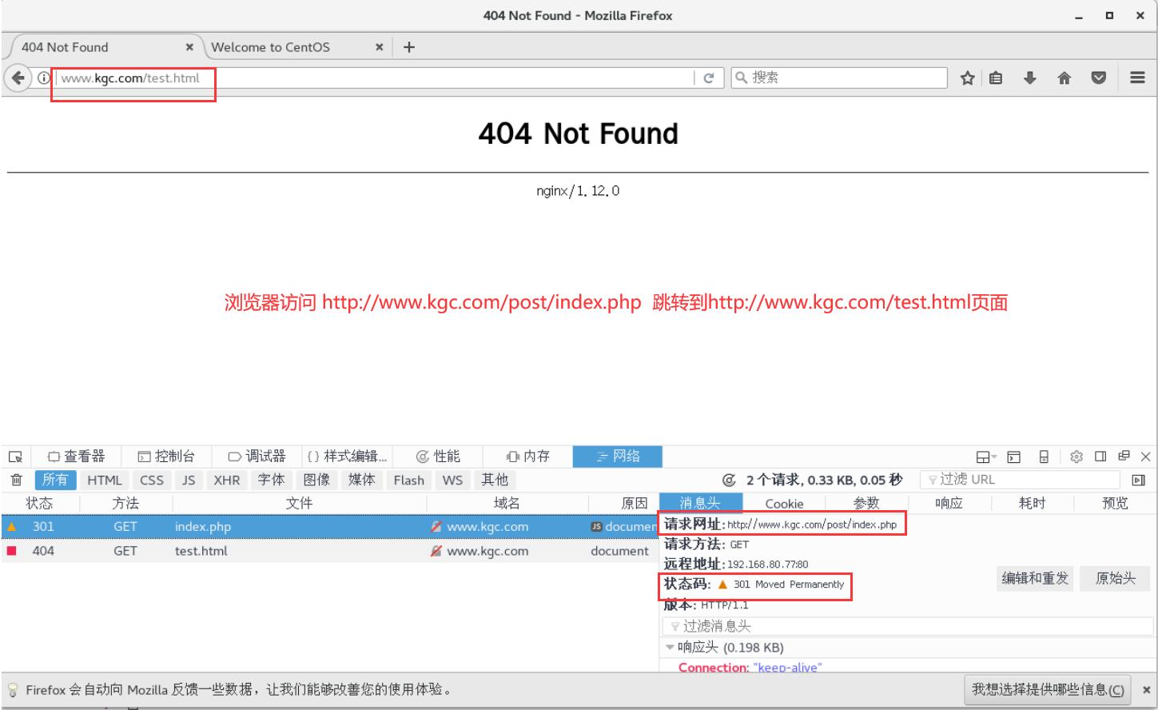Toggle the JS request filter
This screenshot has width=1158, height=710.
[189, 480]
